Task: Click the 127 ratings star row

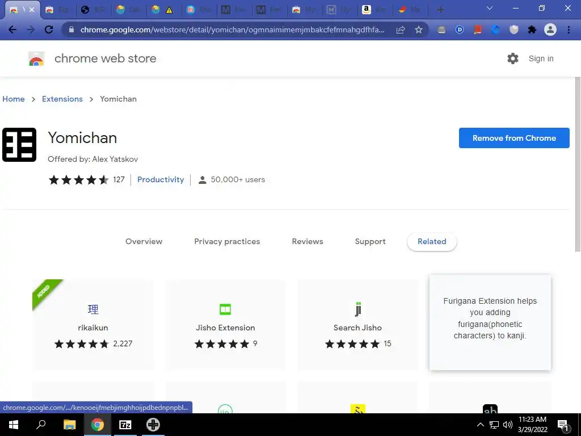Action: pyautogui.click(x=87, y=180)
